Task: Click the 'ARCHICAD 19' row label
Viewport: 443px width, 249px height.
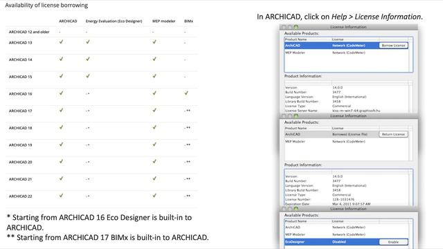Action: coord(20,145)
